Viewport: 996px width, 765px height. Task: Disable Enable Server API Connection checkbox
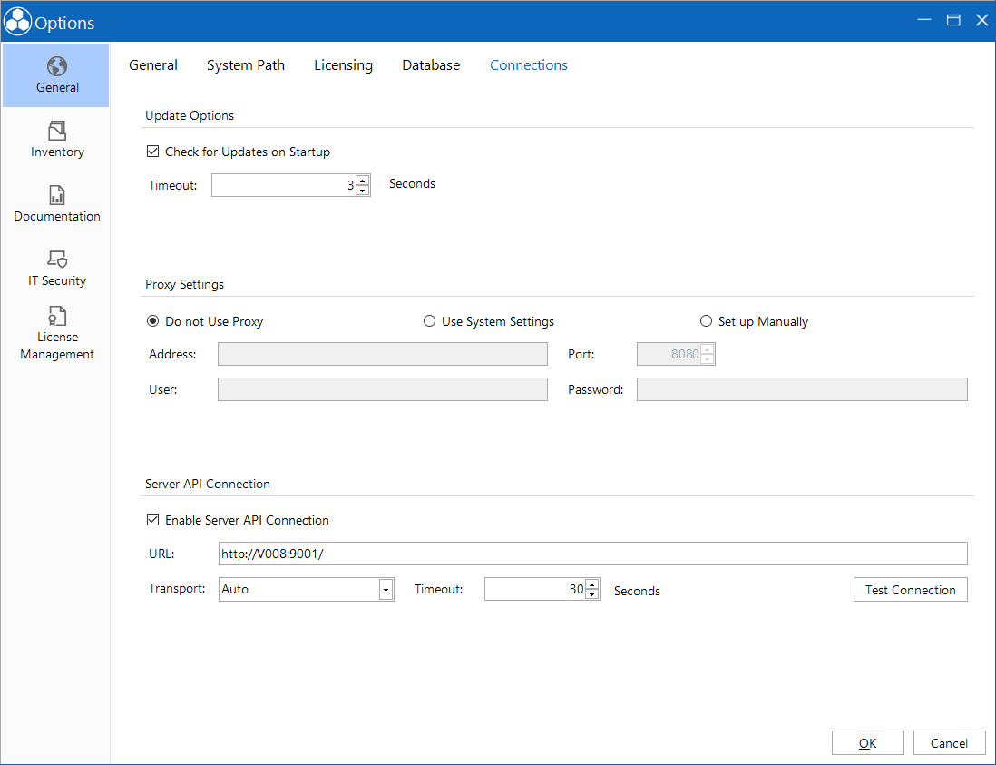point(152,520)
